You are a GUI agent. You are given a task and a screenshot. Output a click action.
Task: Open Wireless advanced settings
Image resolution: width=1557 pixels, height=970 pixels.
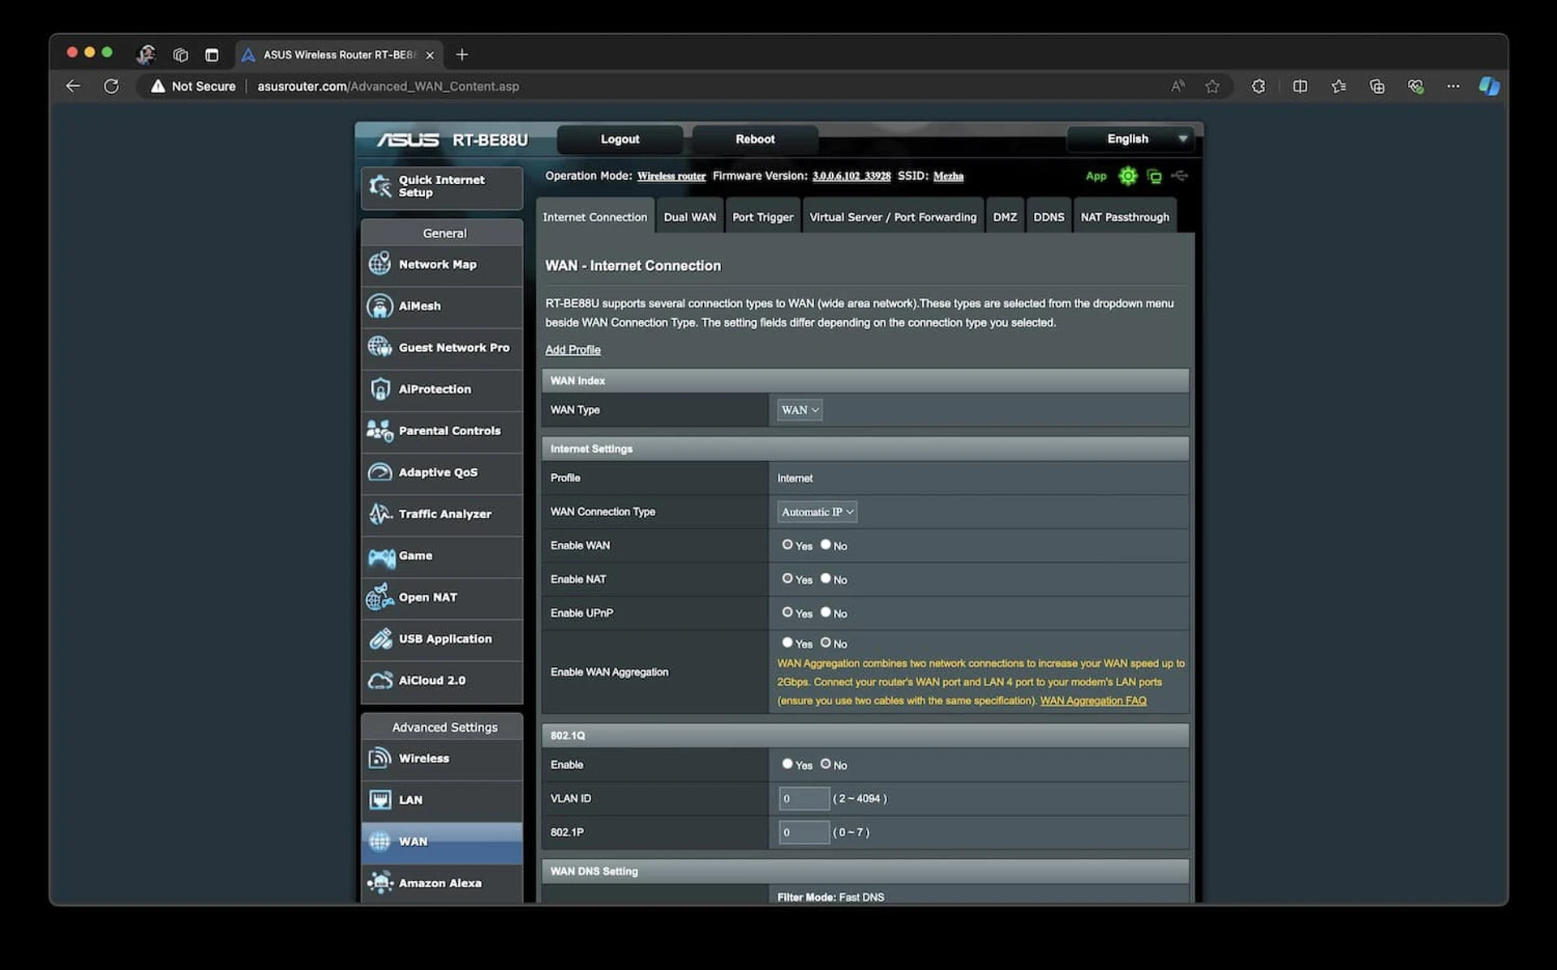[442, 758]
